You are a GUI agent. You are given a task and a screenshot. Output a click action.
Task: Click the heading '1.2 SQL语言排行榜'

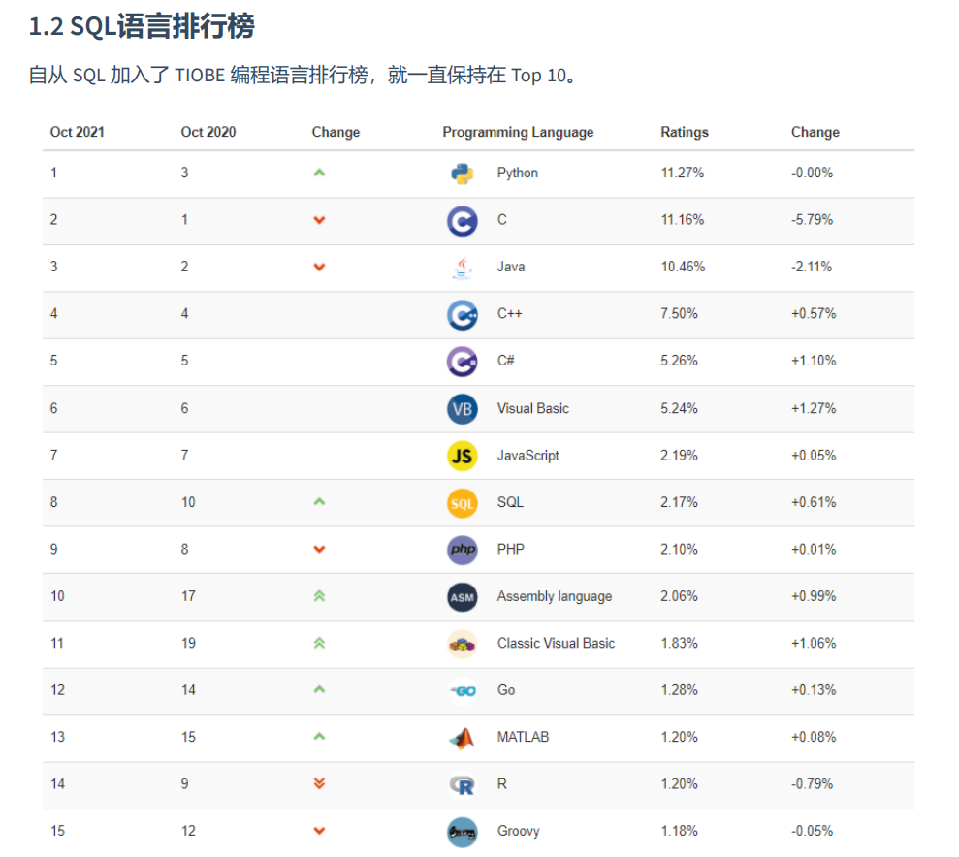(142, 26)
